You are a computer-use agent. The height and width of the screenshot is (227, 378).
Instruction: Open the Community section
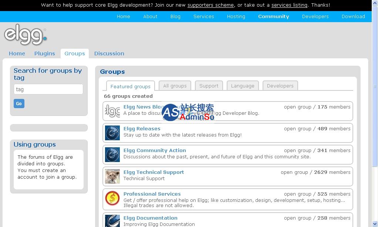(274, 16)
